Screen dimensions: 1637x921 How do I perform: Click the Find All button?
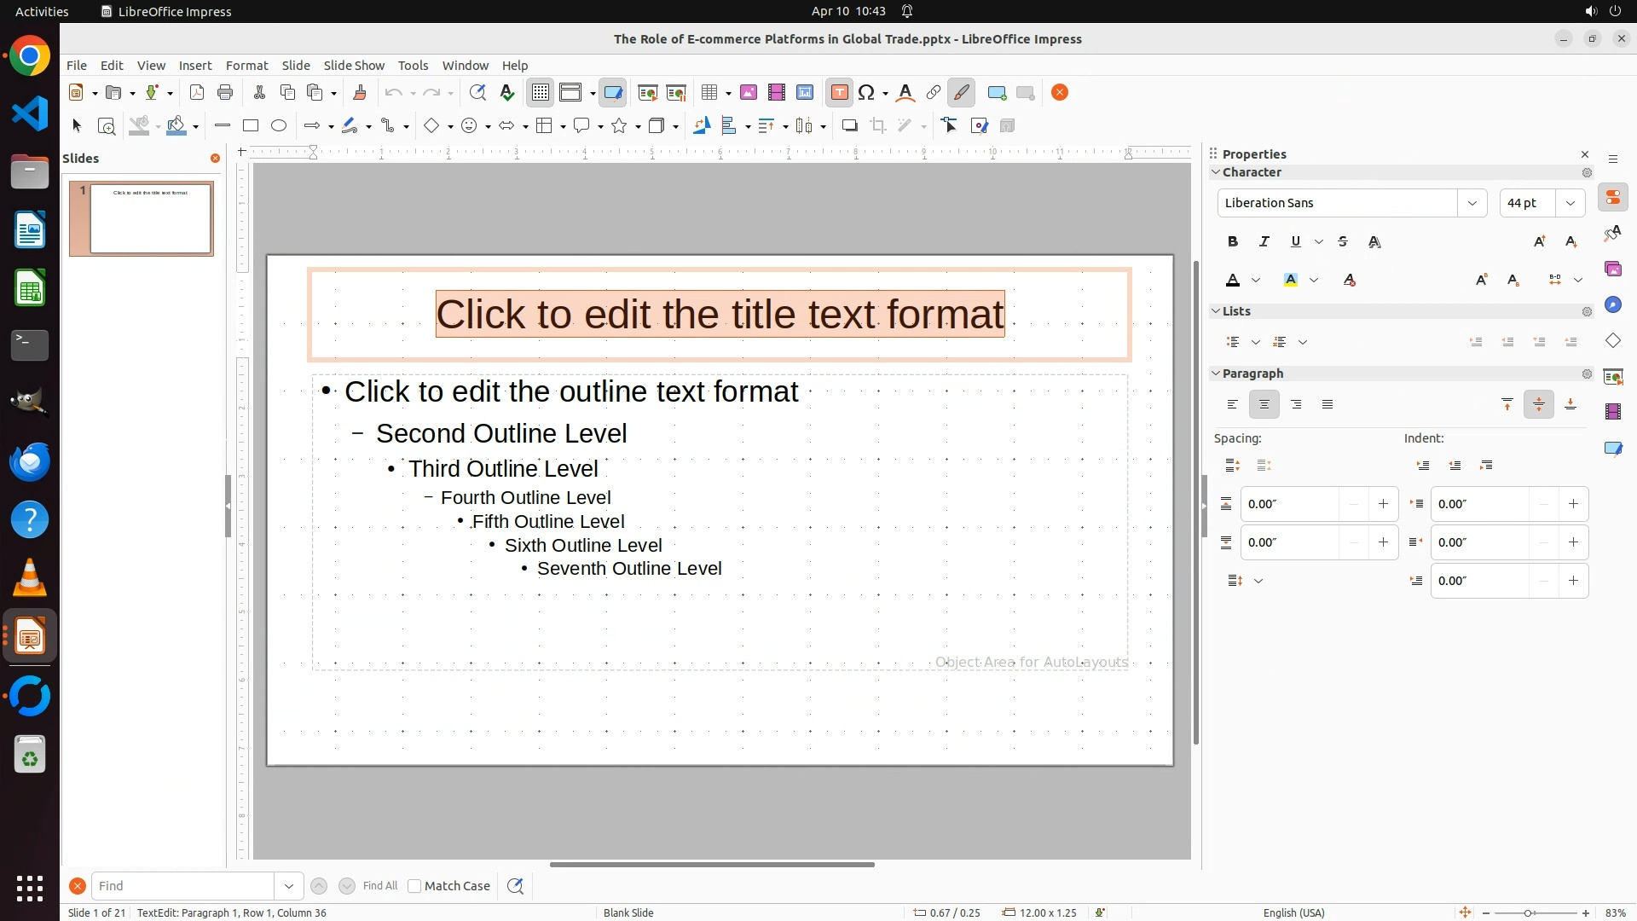379,886
